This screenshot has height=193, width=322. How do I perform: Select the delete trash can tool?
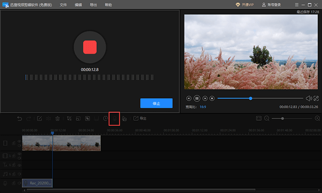coord(57,119)
